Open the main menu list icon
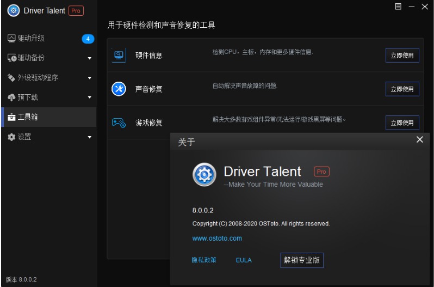Image resolution: width=434 pixels, height=287 pixels. click(x=398, y=7)
